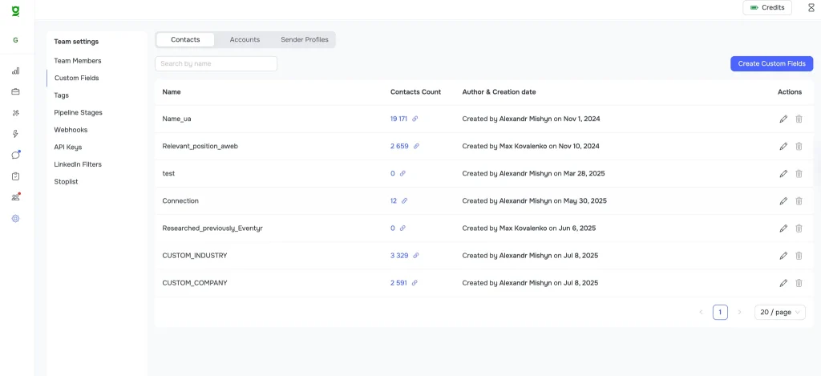
Task: Open the 19 171 contacts count link
Action: 398,119
